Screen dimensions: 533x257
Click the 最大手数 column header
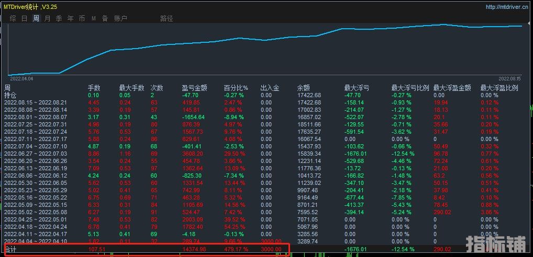[x=132, y=88]
